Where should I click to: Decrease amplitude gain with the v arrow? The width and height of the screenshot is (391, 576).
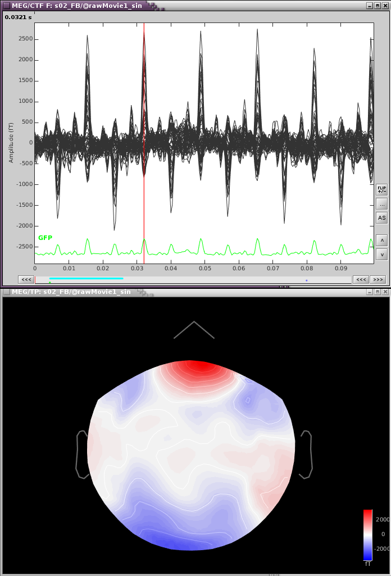pos(382,255)
